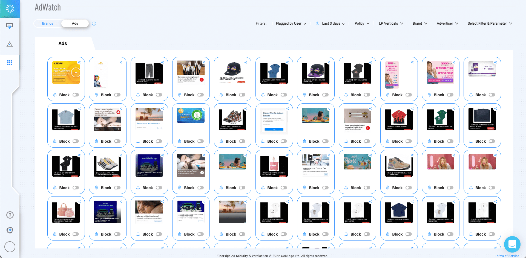Click bell icon on adidas Country Free Hiker card

pos(96,188)
